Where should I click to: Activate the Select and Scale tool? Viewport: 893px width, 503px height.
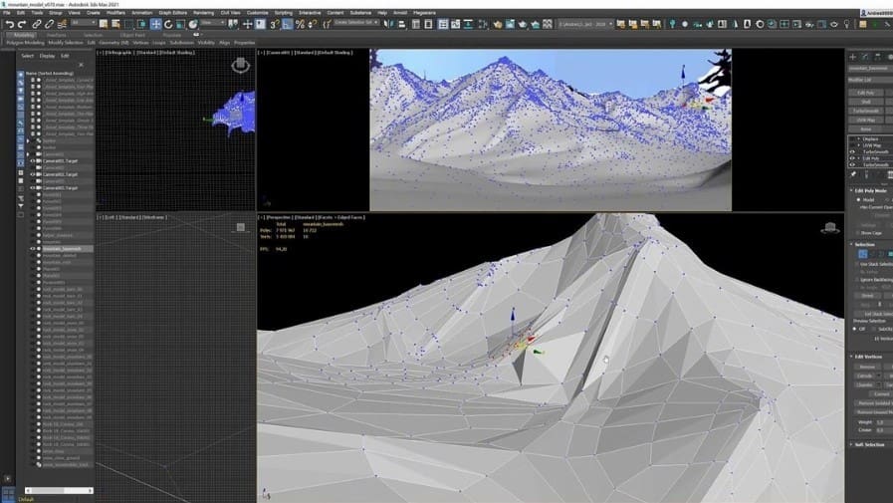pyautogui.click(x=180, y=24)
